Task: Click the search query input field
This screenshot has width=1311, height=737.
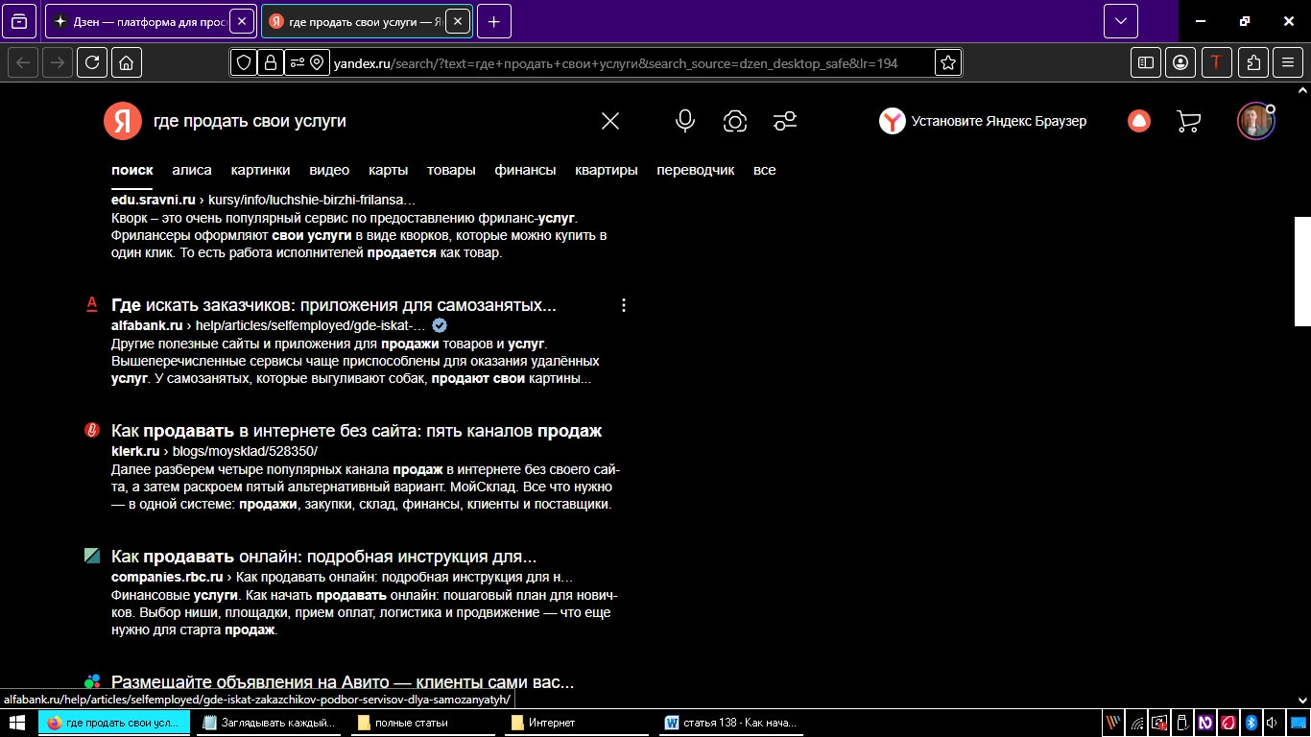Action: [365, 121]
